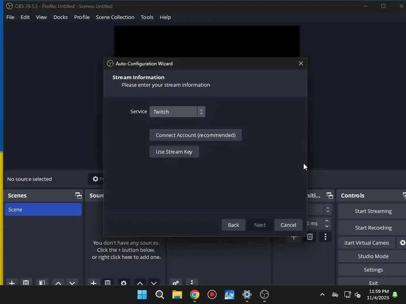Add a new scene with Scenes plus button
406x304 pixels.
pos(11,283)
